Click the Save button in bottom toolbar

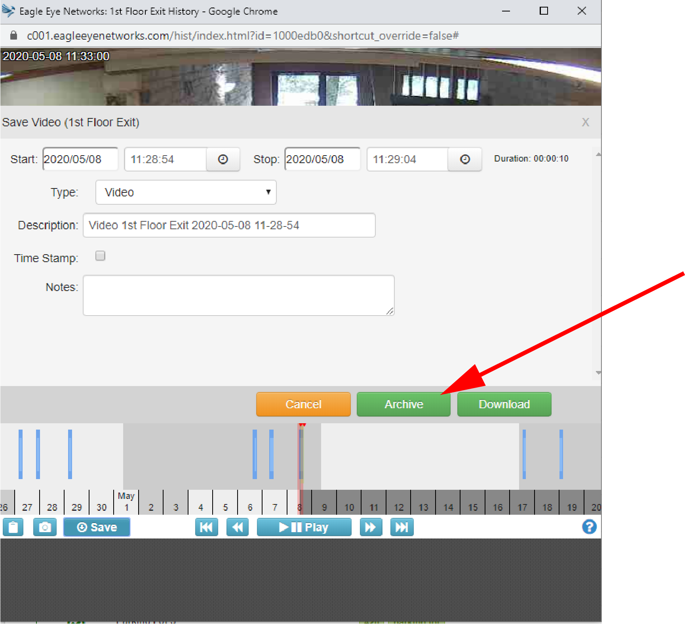(x=97, y=527)
